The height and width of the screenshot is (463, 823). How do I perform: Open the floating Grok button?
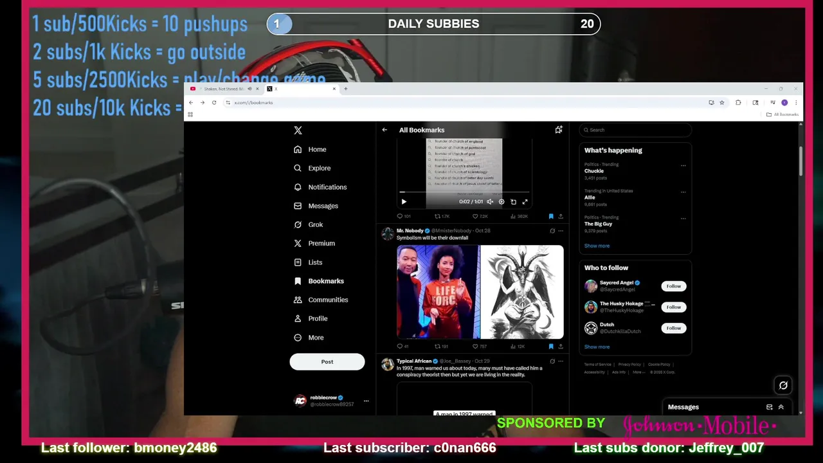point(783,385)
